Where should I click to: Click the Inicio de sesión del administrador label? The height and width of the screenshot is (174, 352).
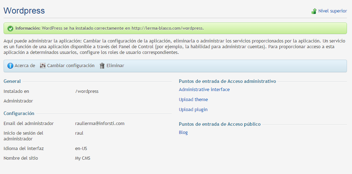click(x=23, y=136)
